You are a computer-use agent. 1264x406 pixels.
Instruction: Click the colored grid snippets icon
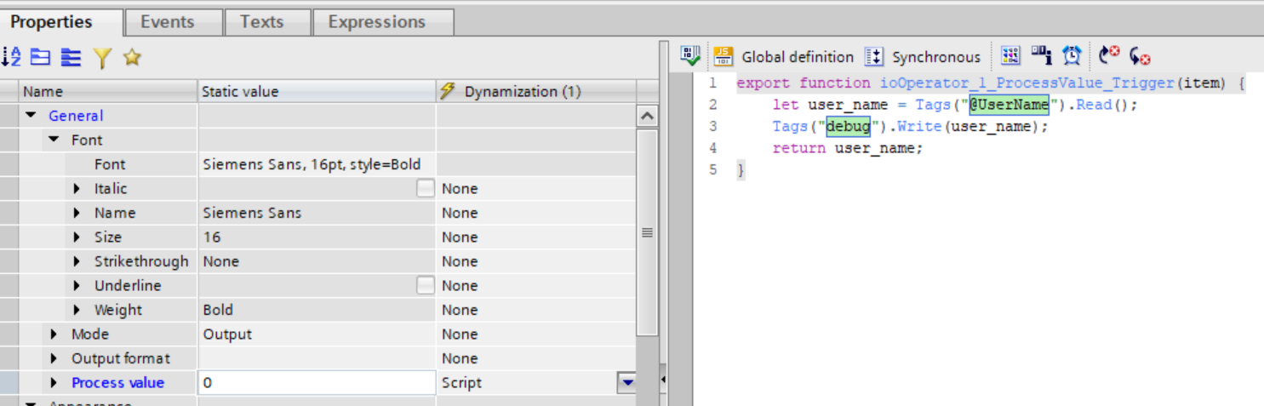1010,56
